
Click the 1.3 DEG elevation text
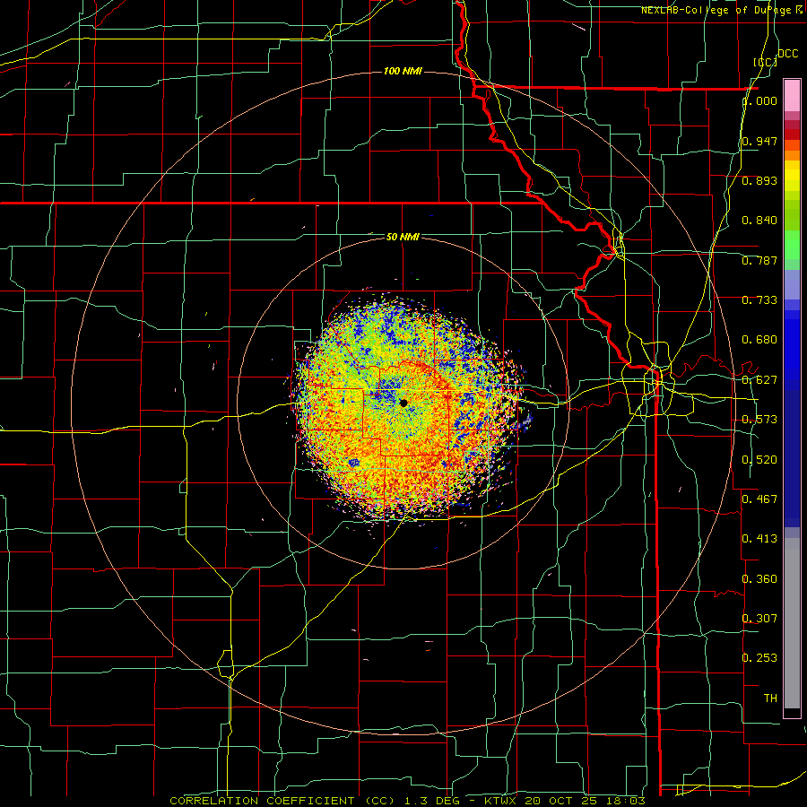(432, 801)
